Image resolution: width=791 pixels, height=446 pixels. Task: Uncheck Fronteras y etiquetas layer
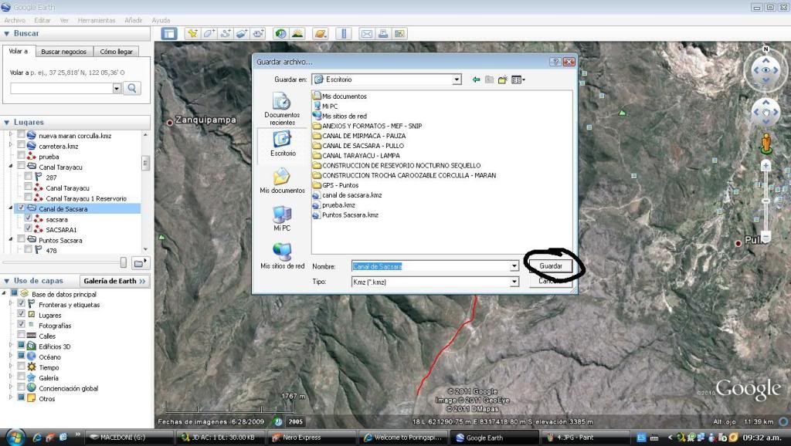coord(21,304)
